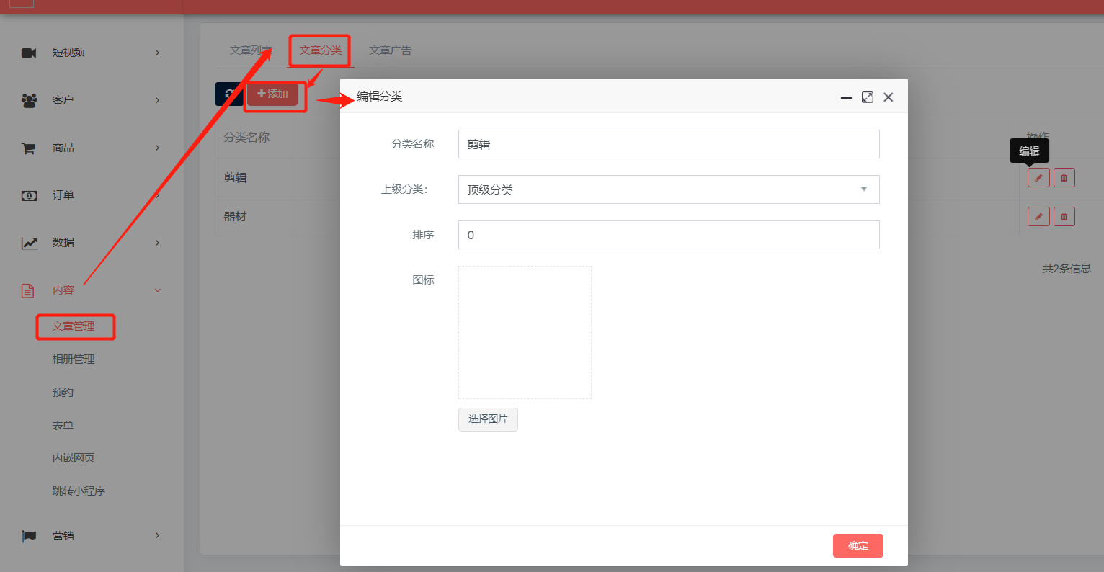Click the pencil edit icon in the 器材 row

1038,216
